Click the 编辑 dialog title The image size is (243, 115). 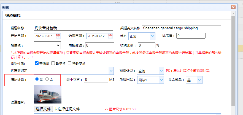6,7
